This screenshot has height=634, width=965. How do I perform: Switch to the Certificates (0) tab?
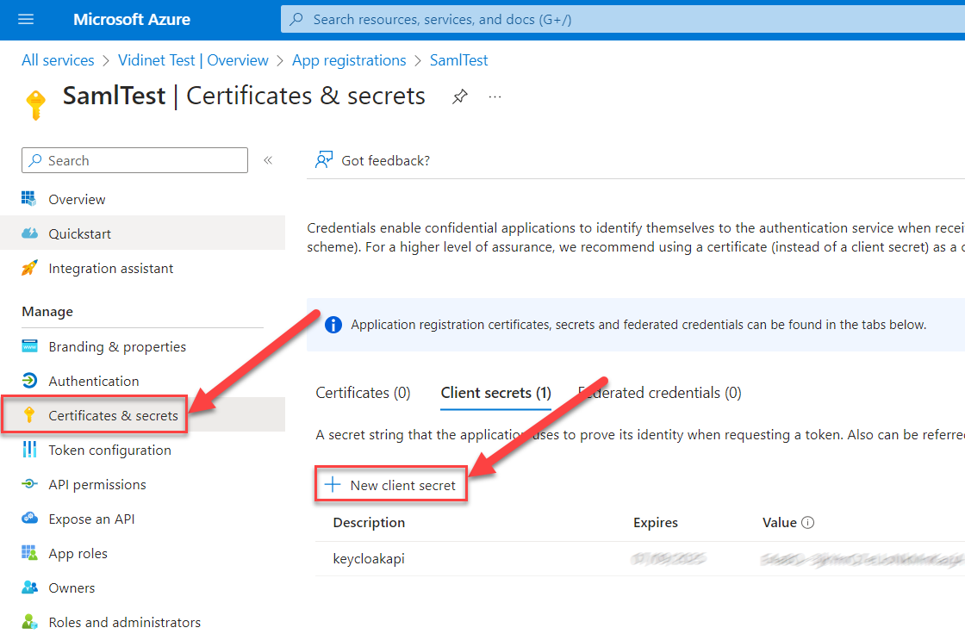click(x=363, y=393)
